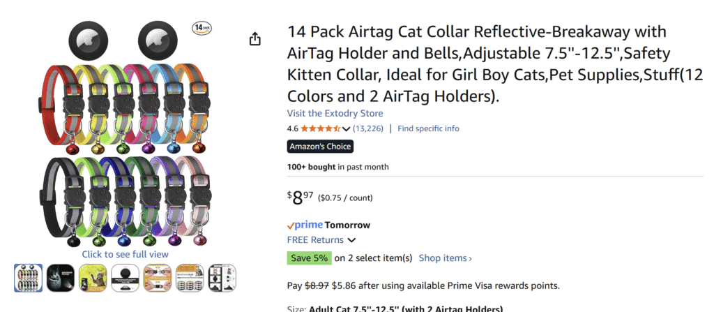Select the first thumbnail showing all collars

(x=29, y=278)
